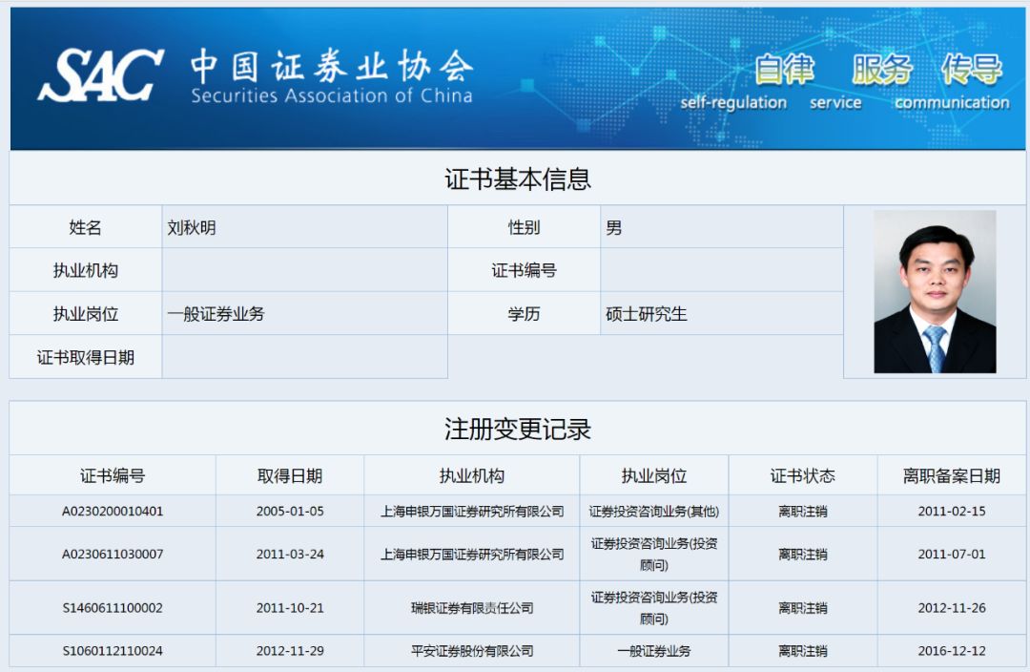
Task: Click the 2016-12-12 resignation date cell
Action: point(951,651)
